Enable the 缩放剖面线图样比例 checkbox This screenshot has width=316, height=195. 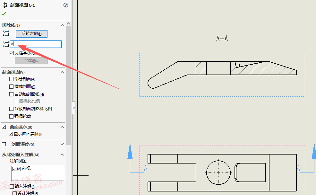(12, 109)
